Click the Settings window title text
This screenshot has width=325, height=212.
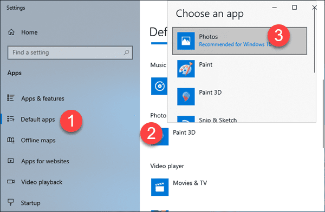click(16, 8)
